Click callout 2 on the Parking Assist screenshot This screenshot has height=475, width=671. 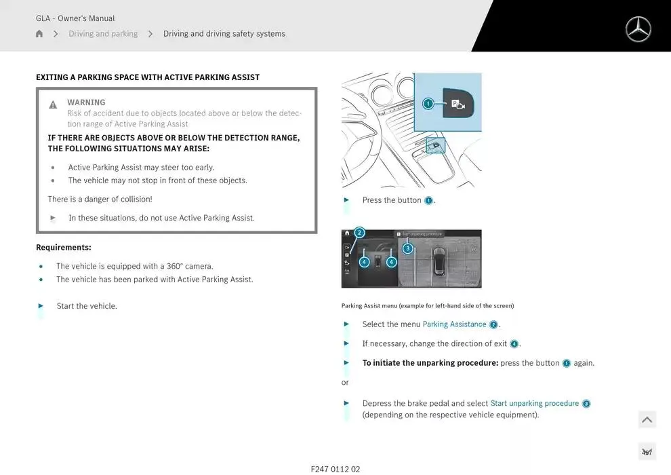[359, 233]
